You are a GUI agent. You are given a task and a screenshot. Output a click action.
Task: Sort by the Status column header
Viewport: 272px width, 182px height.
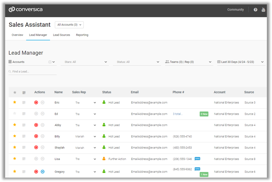[107, 92]
